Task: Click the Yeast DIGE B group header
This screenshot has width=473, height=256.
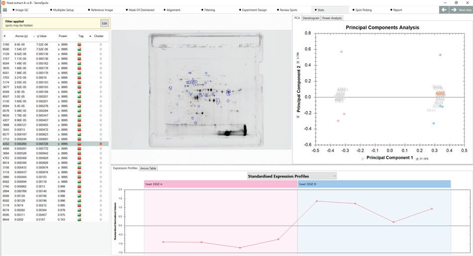Action: 374,184
